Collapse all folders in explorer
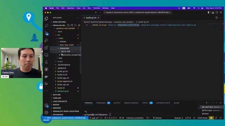 click(79, 25)
